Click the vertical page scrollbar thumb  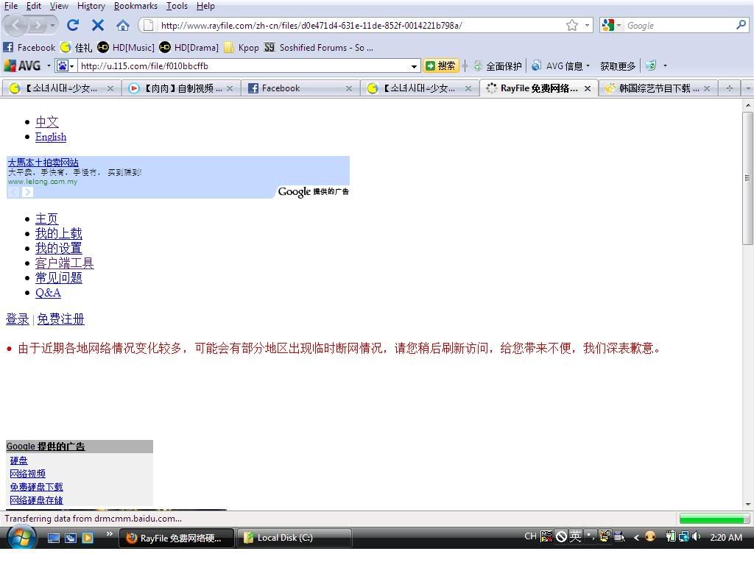[747, 178]
